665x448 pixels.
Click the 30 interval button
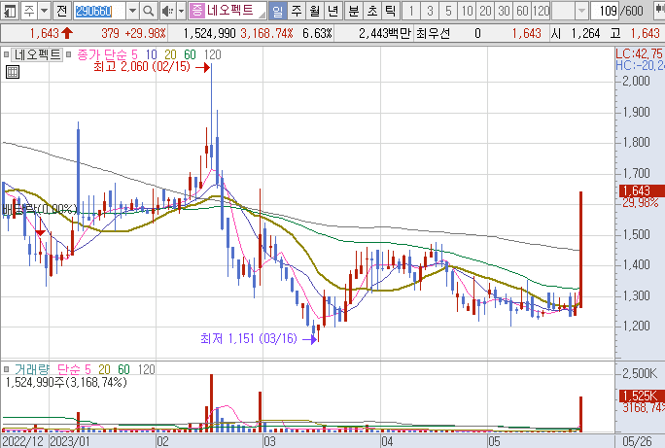click(x=504, y=11)
